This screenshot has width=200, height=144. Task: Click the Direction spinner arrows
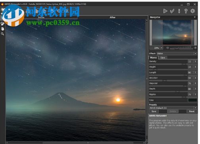[196, 78]
